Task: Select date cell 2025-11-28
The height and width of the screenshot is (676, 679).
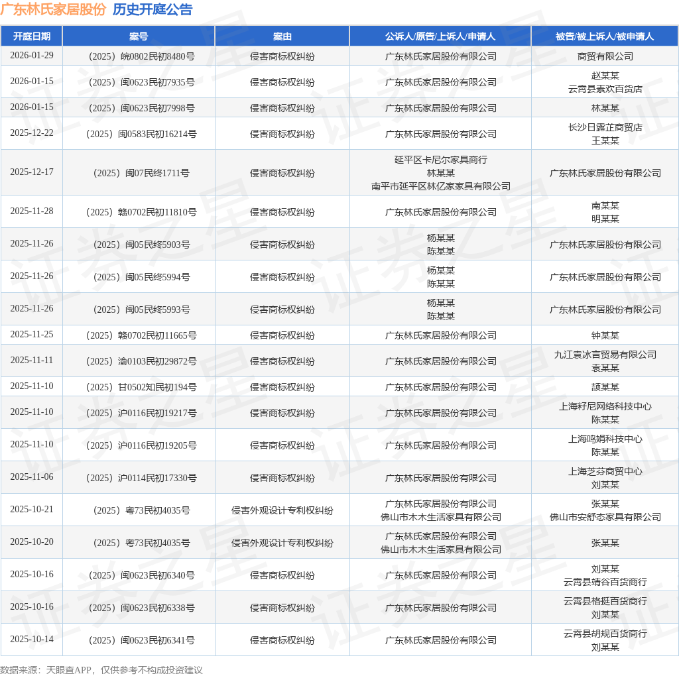Action: [x=32, y=211]
